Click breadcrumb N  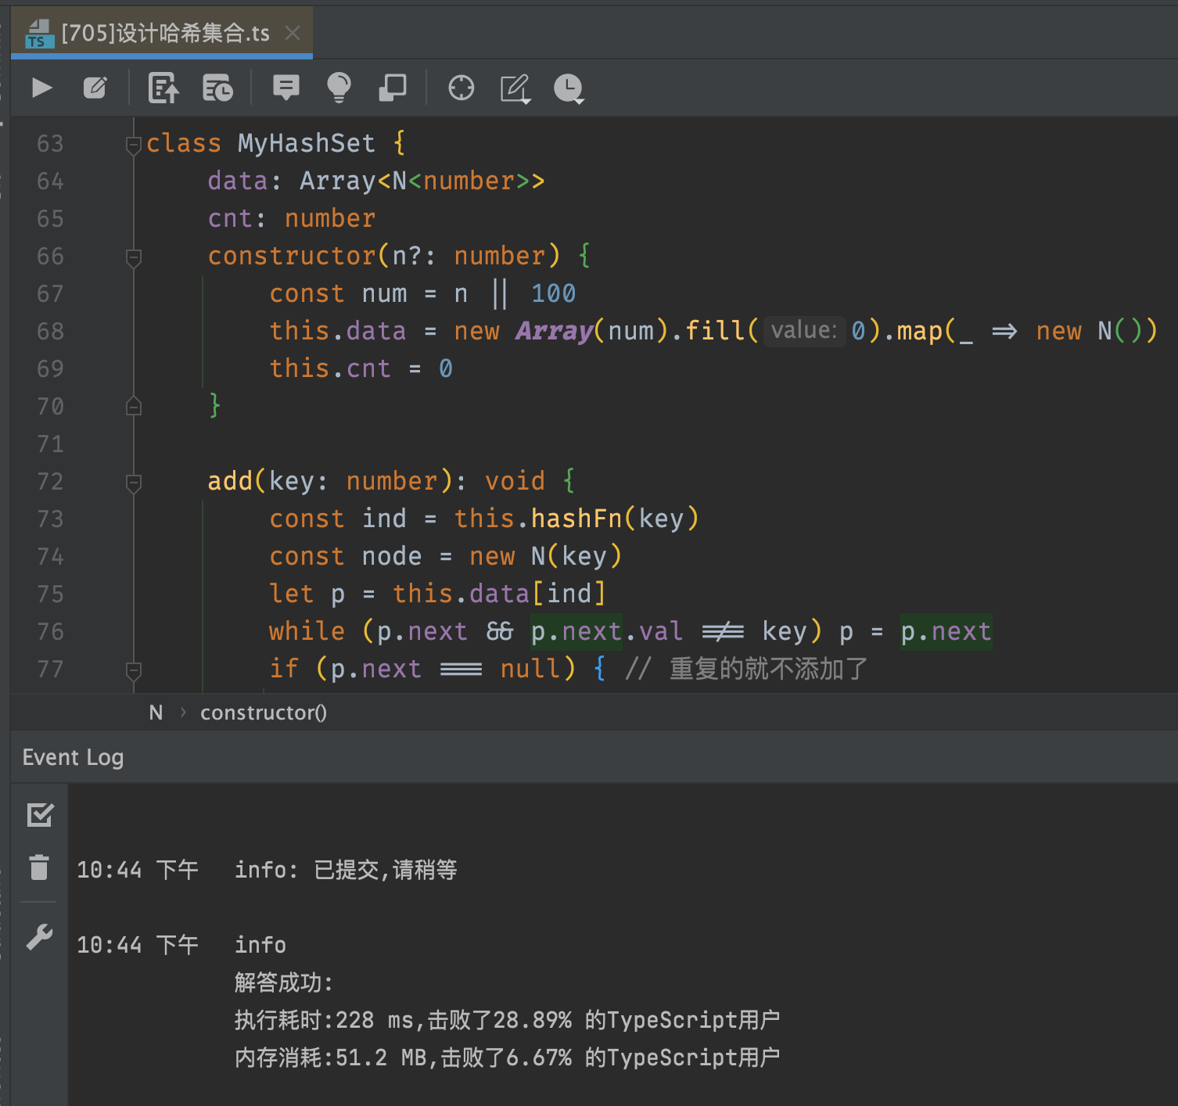[x=156, y=713]
